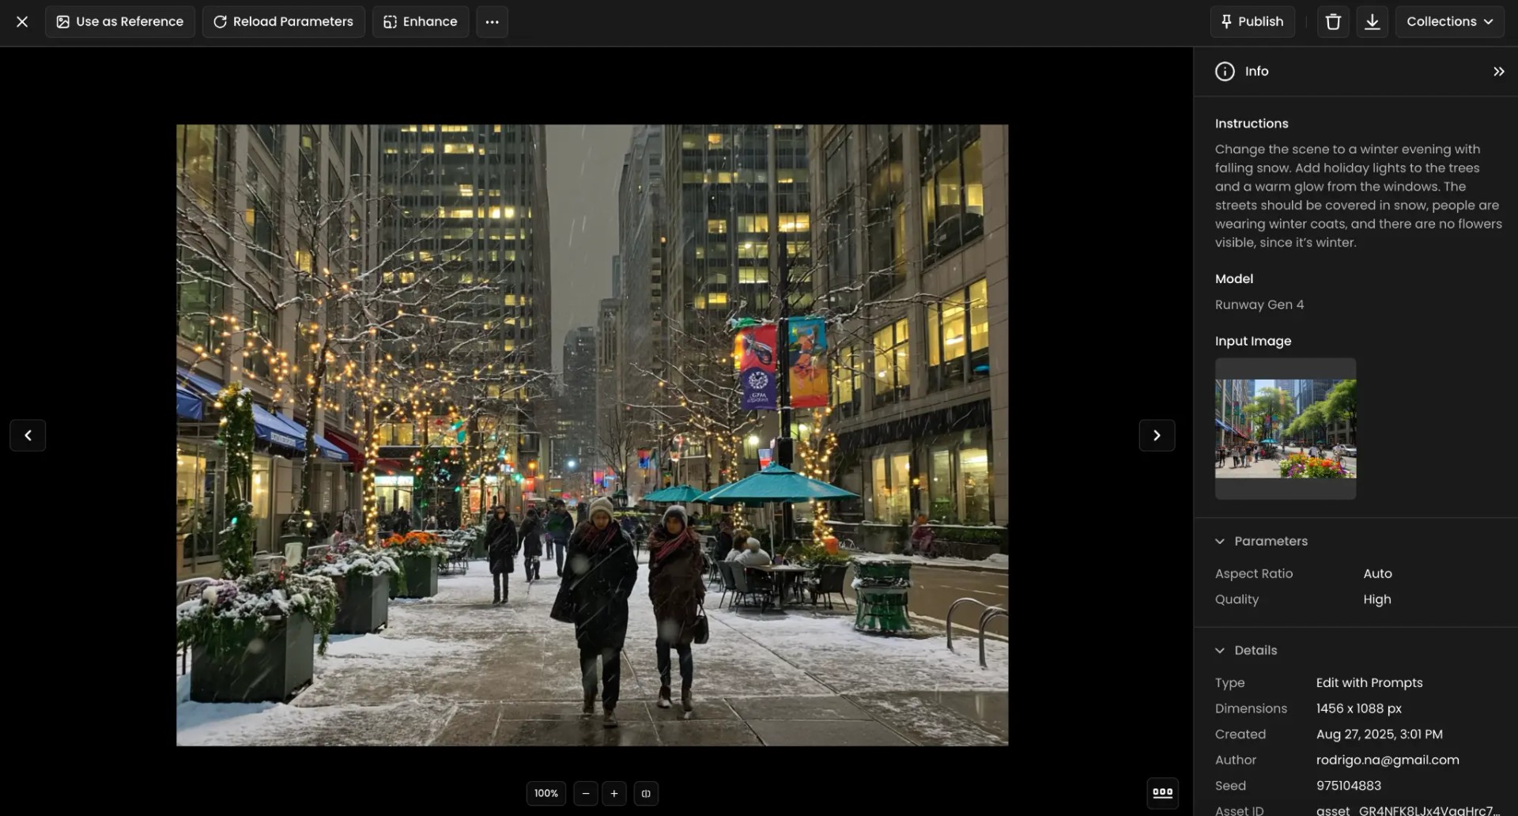This screenshot has height=816, width=1518.
Task: Zoom out with the minus icon
Action: click(586, 793)
